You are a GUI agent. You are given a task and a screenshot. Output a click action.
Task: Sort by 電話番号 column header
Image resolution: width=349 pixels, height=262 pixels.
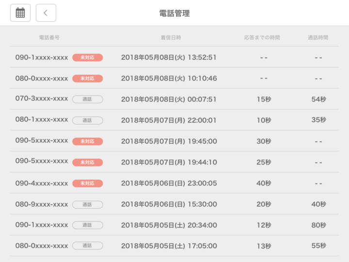(x=49, y=37)
